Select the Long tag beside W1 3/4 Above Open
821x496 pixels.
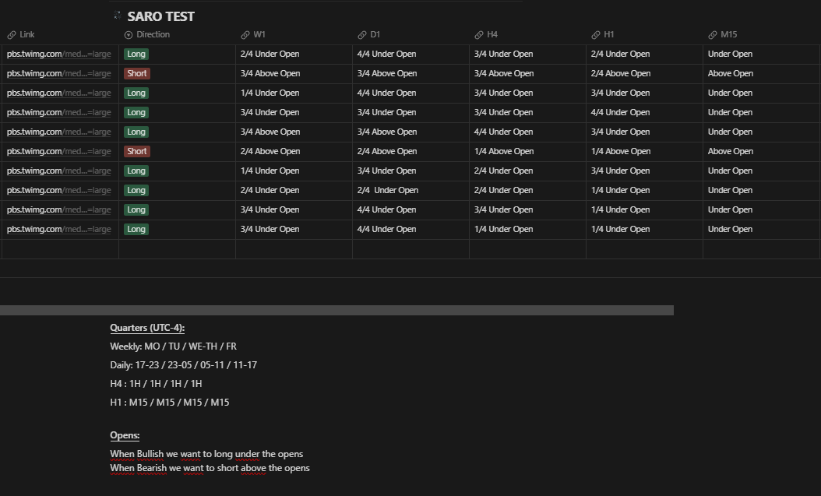tap(136, 132)
